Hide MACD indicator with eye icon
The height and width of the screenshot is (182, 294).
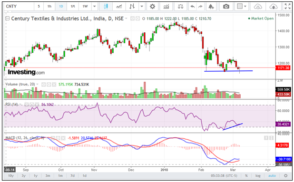pos(53,138)
